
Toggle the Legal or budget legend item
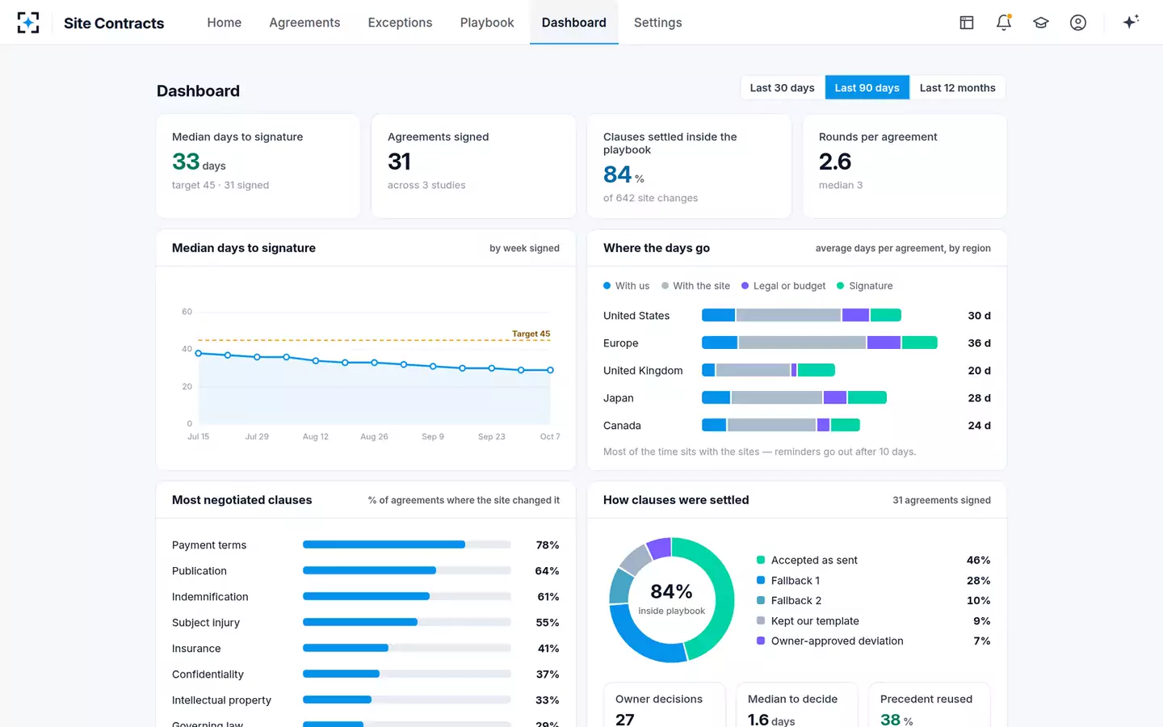[x=783, y=286]
